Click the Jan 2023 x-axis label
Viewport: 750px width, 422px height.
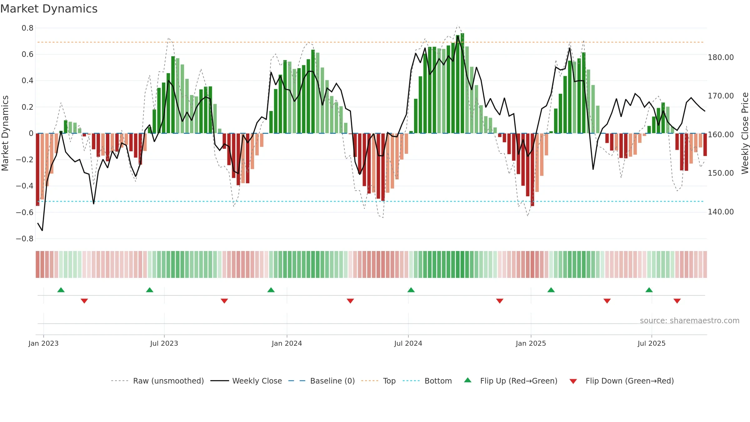pyautogui.click(x=43, y=343)
